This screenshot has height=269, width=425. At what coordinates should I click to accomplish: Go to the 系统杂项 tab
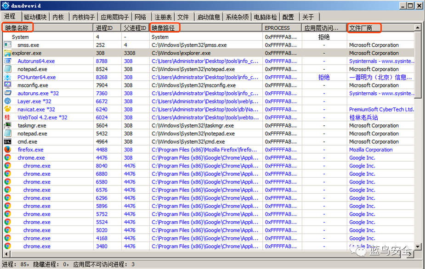tap(237, 17)
